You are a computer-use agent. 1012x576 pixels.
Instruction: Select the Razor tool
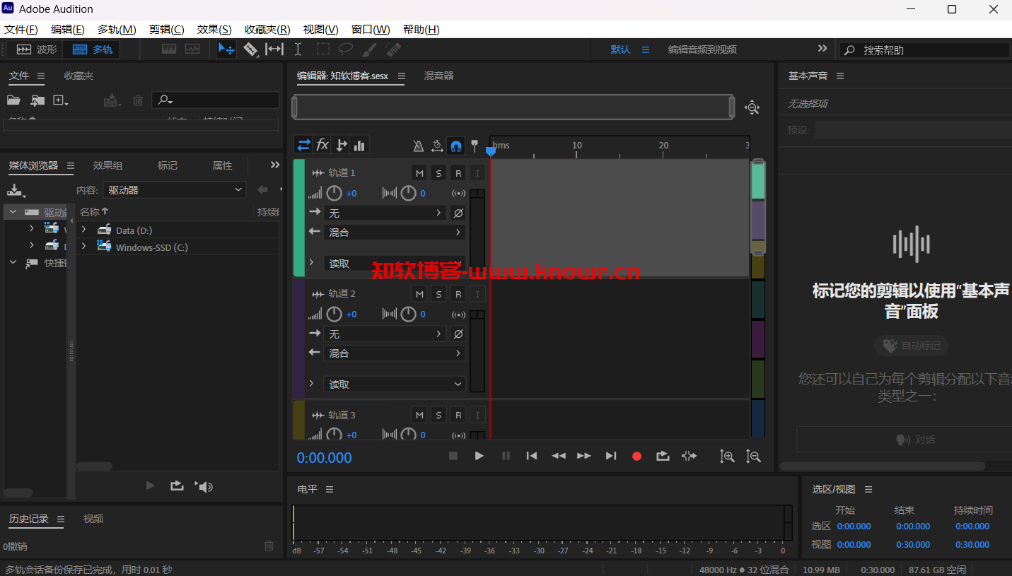250,49
